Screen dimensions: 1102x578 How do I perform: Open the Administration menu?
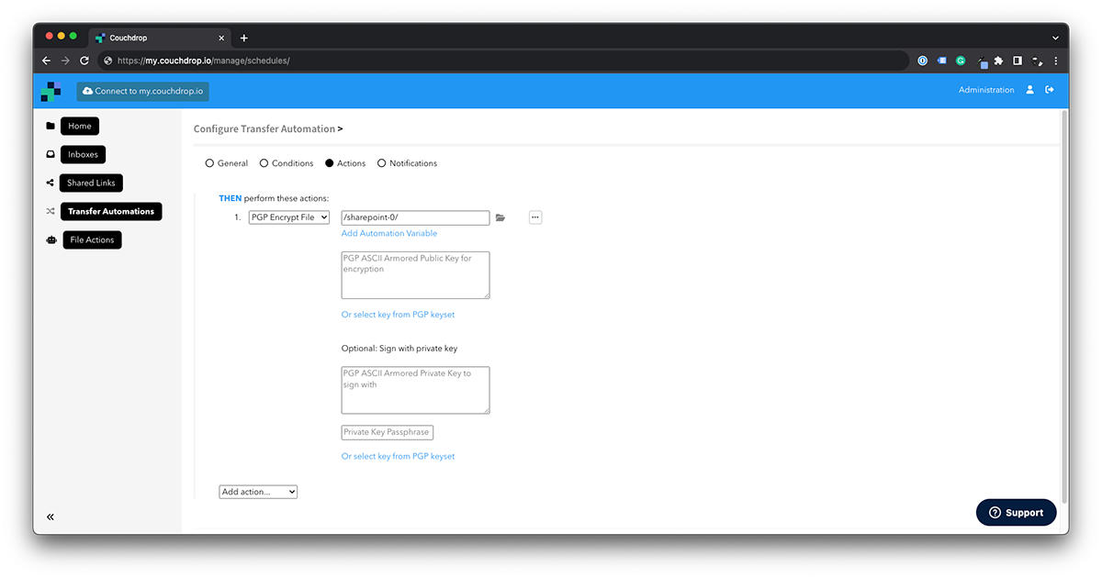pos(986,90)
